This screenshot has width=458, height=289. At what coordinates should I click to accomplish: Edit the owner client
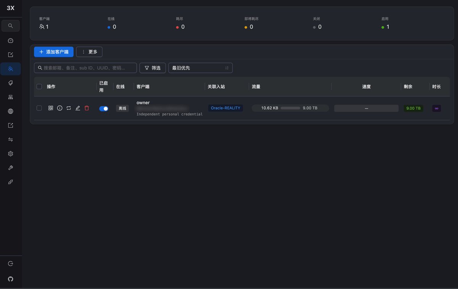(x=78, y=108)
